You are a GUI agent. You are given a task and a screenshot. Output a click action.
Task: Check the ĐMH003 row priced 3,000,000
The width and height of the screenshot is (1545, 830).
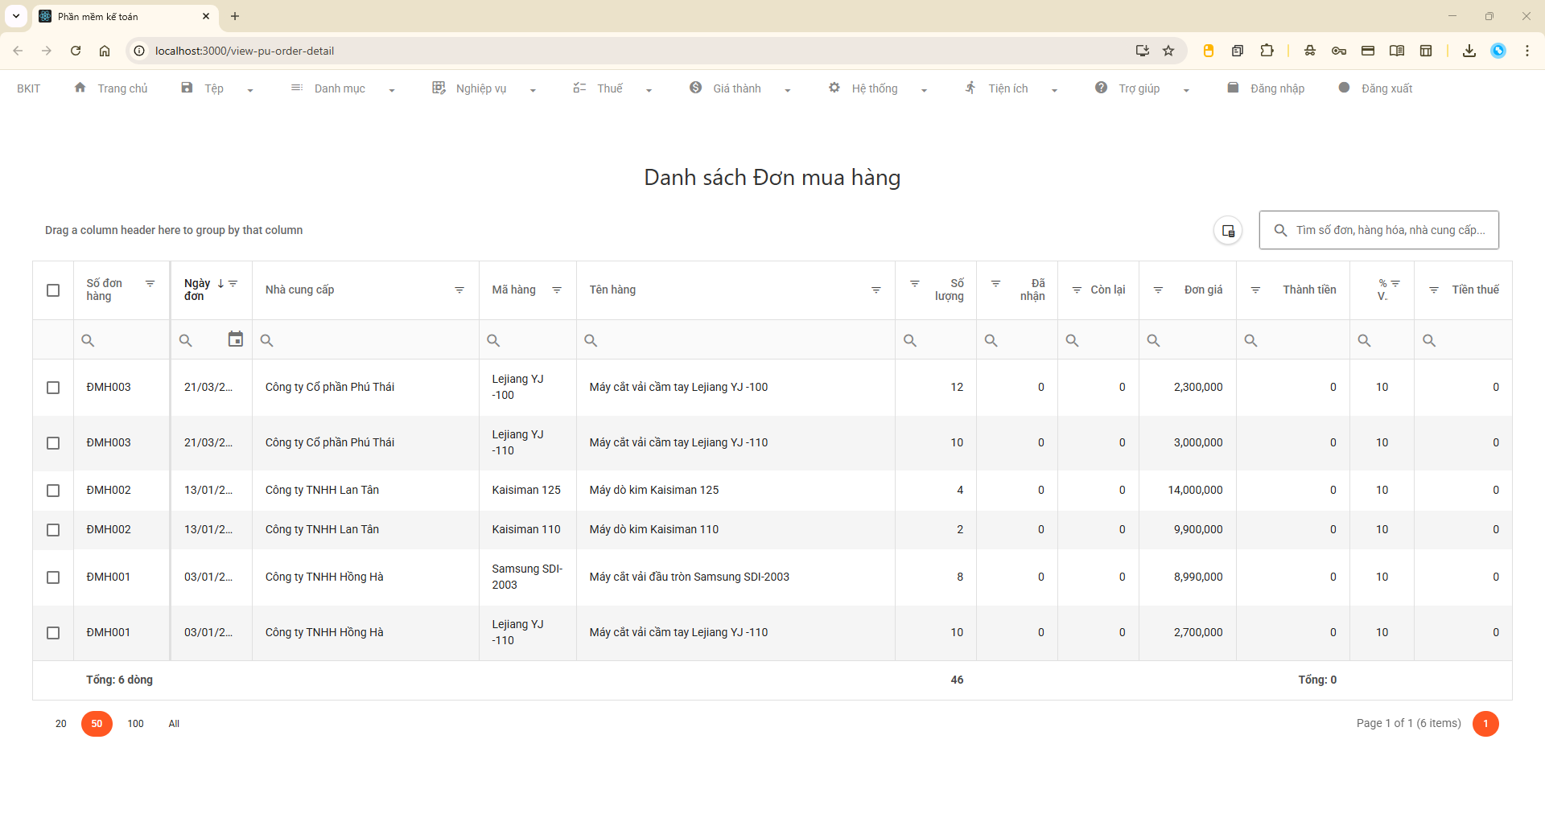(x=53, y=443)
